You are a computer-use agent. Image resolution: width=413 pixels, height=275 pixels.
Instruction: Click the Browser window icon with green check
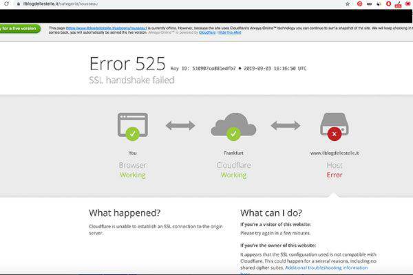pyautogui.click(x=133, y=126)
